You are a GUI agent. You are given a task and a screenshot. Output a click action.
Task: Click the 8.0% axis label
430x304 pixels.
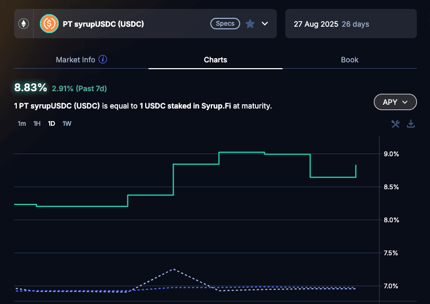[x=391, y=220]
